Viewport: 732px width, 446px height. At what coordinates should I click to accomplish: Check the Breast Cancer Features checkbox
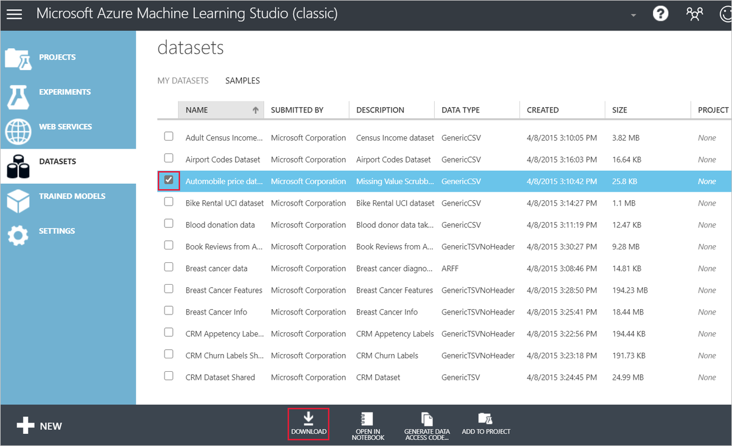tap(169, 289)
